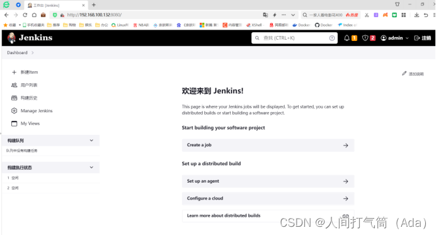Viewport: 436px width, 235px height.
Task: Click the browser skin shirt icon in title bar
Action: 398,4
